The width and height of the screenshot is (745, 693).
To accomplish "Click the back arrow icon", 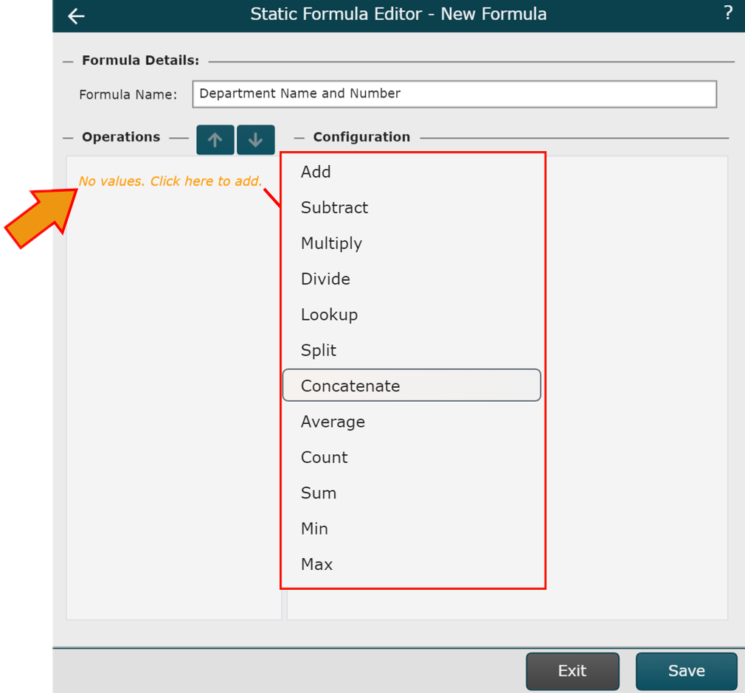I will click(76, 16).
